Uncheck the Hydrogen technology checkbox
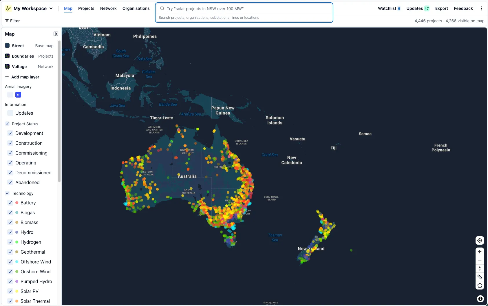Screen dimensions: 488x306 click(x=10, y=242)
